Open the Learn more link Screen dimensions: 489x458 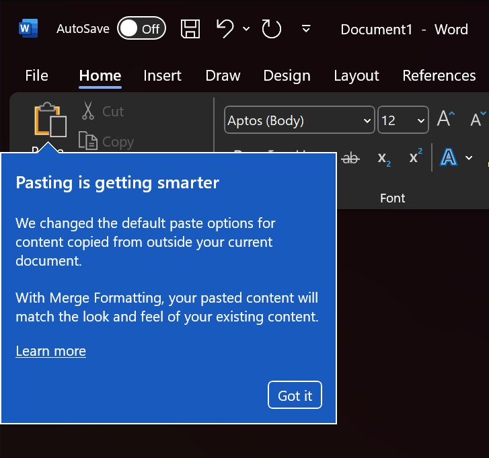click(x=50, y=350)
